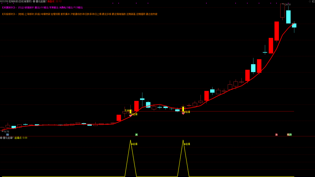
Task: Click the round icon before 量化起爆Z indicator name
Action: coord(34,2)
